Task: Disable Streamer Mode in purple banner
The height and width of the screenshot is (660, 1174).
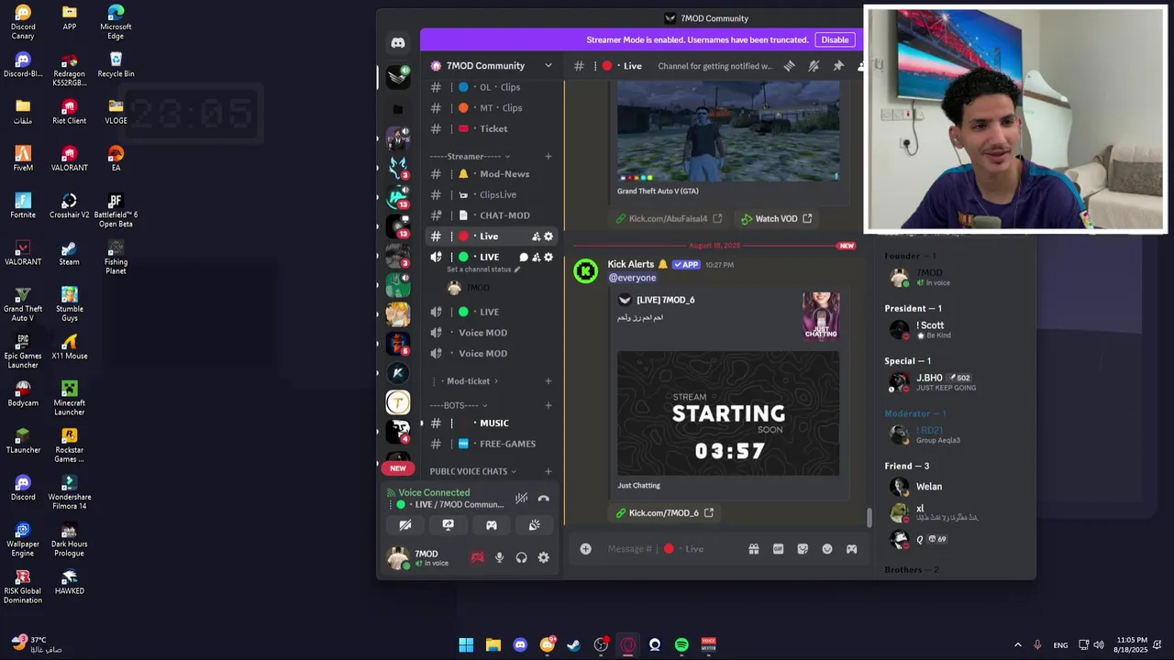Action: pos(835,39)
